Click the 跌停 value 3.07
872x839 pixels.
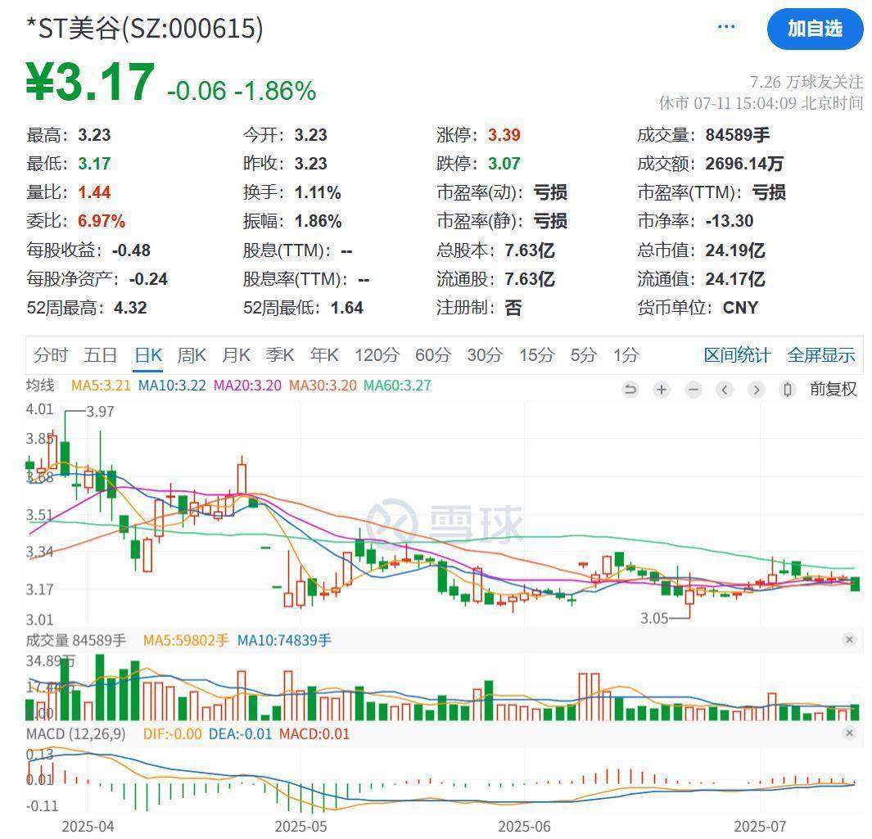(504, 164)
